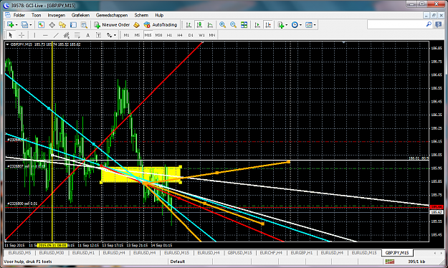Draw a vertical line tool

(x=34, y=35)
